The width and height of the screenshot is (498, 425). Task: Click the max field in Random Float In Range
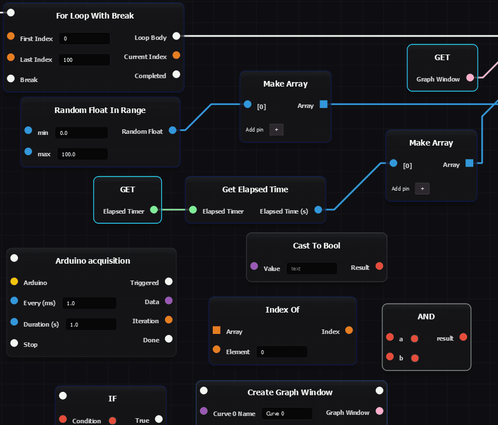click(x=82, y=154)
